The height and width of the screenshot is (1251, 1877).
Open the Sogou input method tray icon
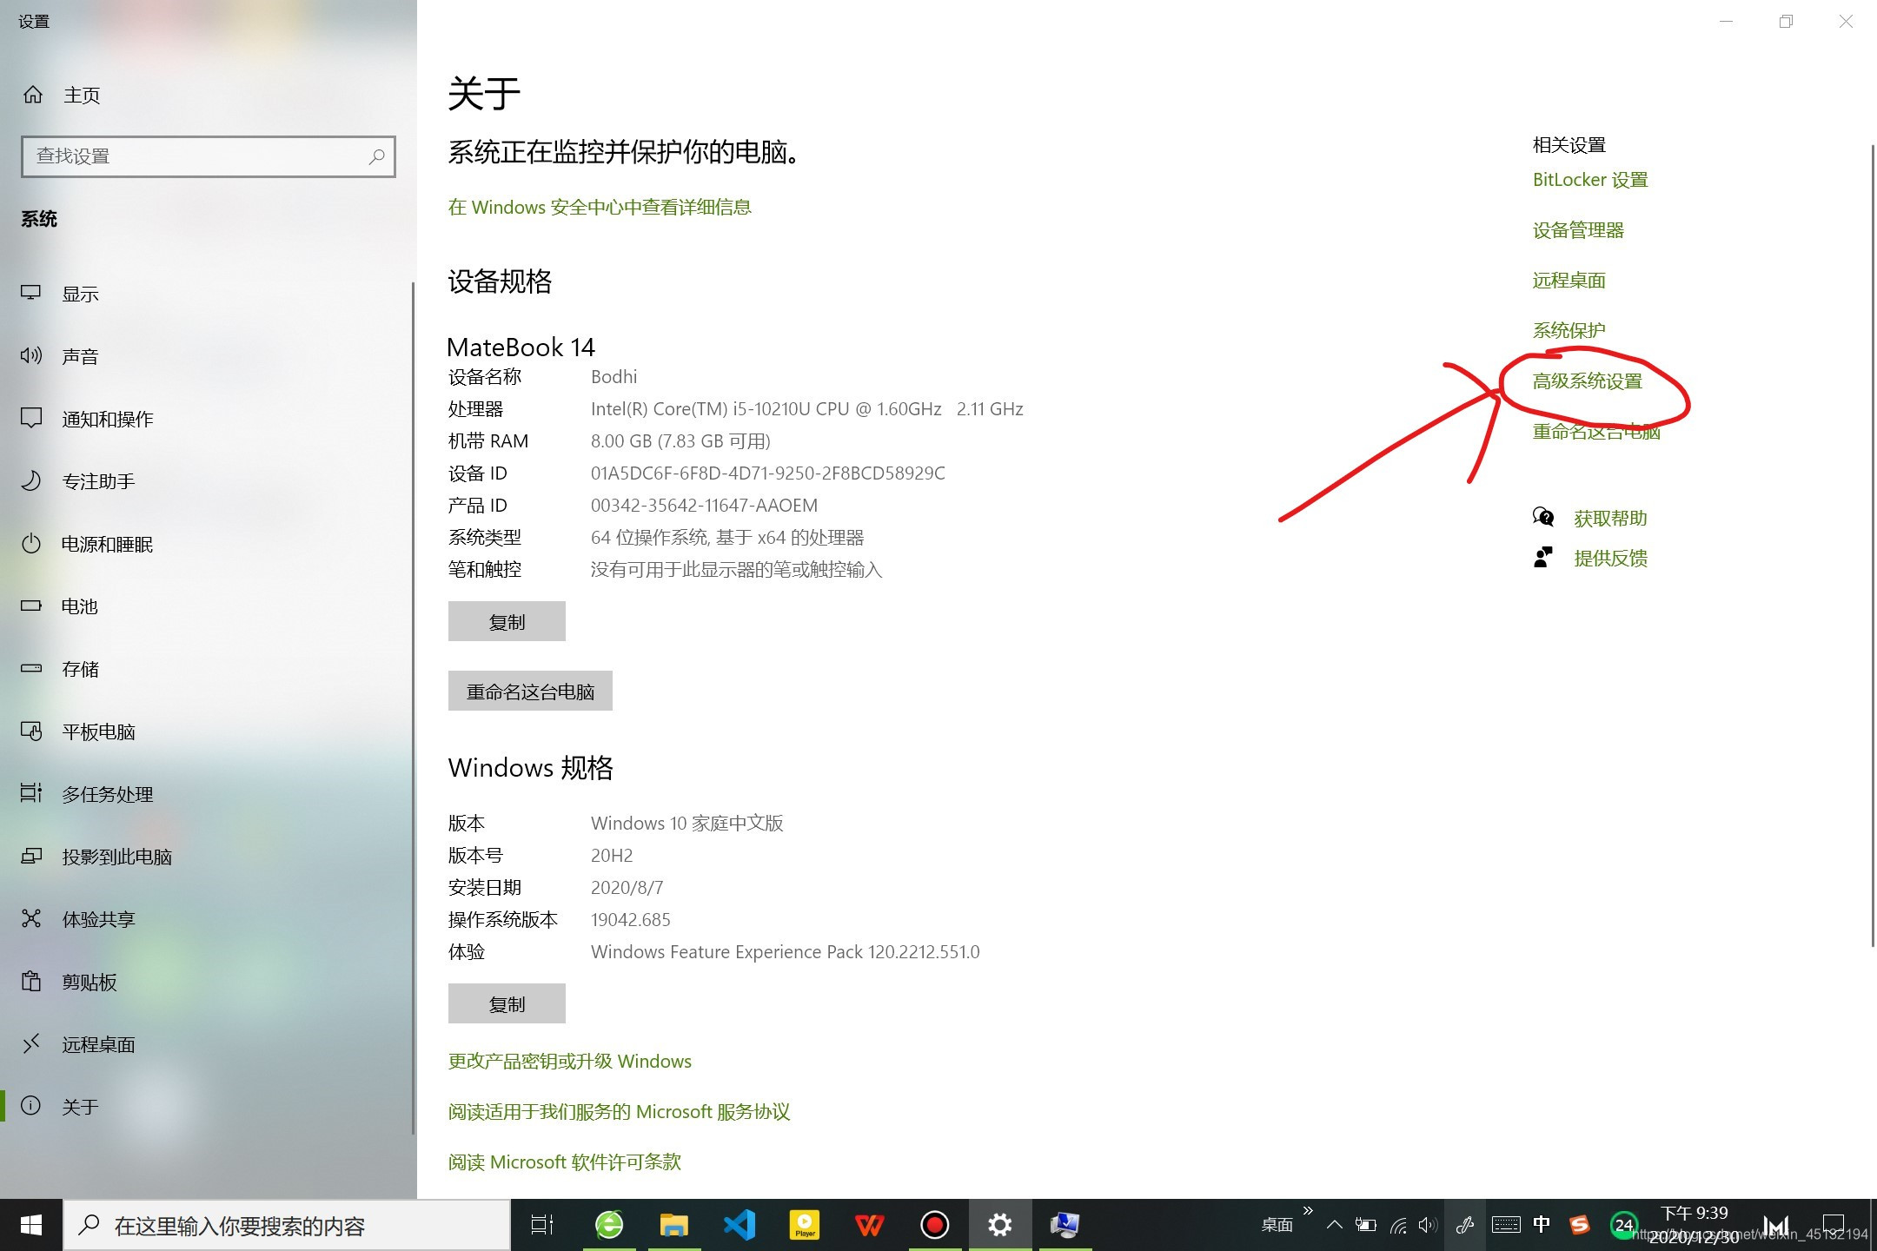point(1580,1225)
